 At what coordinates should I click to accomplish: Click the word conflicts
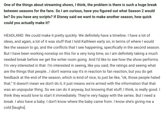pos(61,47)
